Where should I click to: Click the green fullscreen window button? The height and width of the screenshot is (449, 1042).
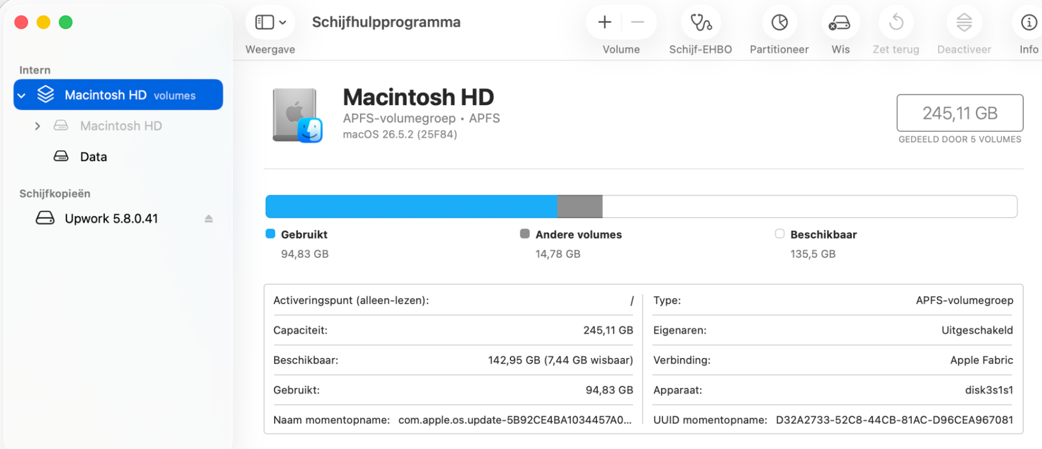(x=66, y=22)
